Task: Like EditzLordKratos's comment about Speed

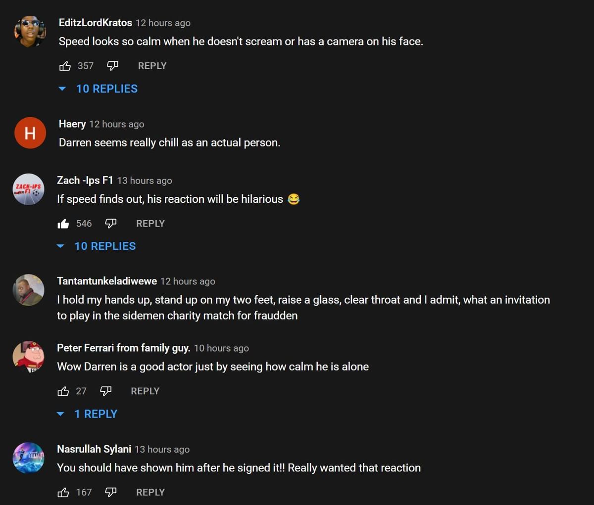Action: coord(65,65)
